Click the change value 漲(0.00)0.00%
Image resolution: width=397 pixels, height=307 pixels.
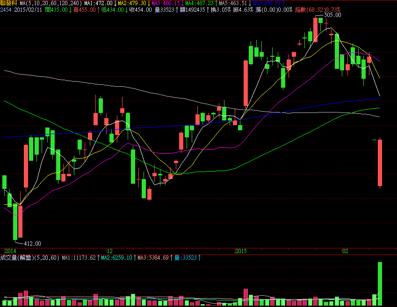274,10
